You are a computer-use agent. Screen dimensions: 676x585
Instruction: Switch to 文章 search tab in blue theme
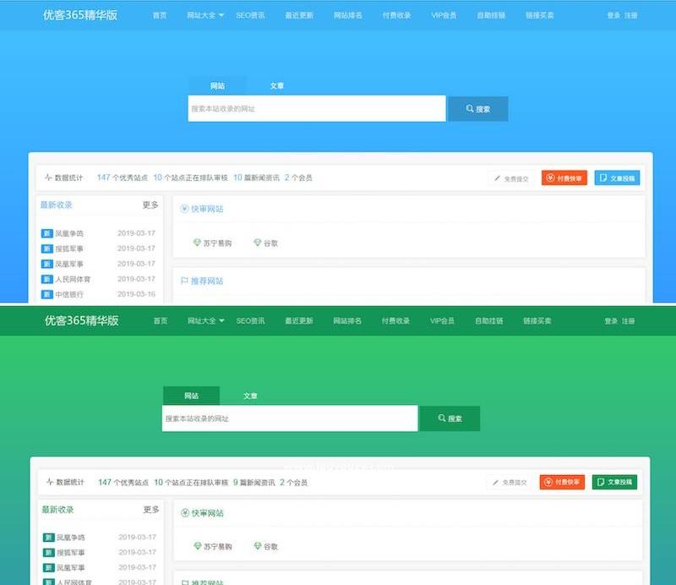pos(277,86)
